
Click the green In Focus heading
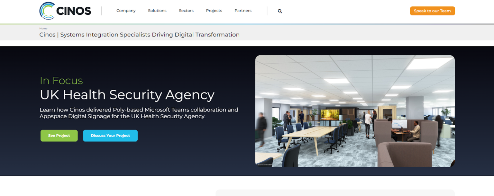[61, 81]
